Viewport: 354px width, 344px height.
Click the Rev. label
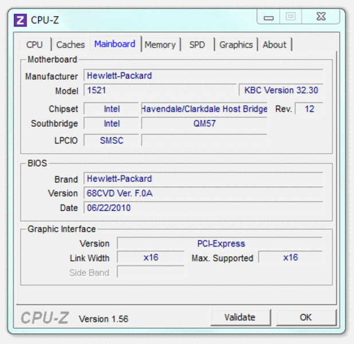(283, 109)
